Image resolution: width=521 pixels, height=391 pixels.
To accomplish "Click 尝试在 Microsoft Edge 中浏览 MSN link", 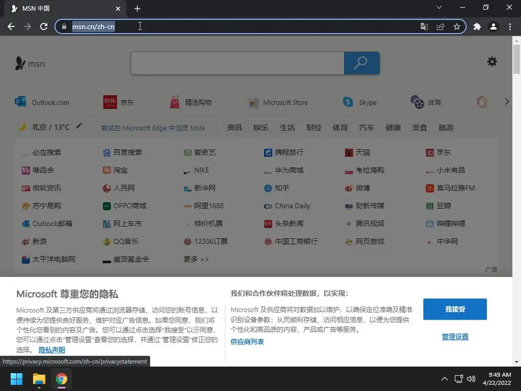I will pyautogui.click(x=153, y=128).
